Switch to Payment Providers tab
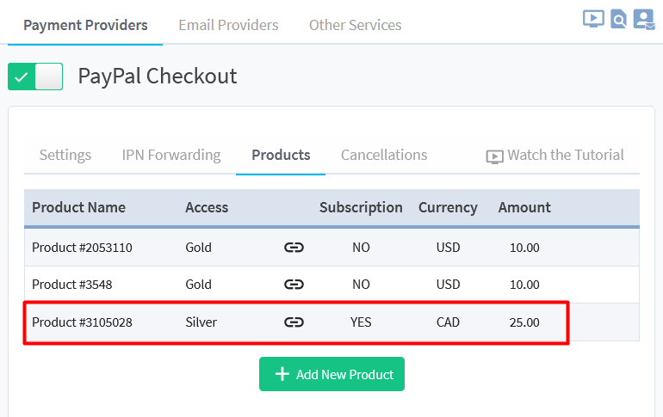Screen dimensions: 663x417 coord(85,25)
